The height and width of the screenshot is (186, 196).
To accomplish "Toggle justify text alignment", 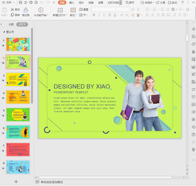I will click(x=163, y=15).
